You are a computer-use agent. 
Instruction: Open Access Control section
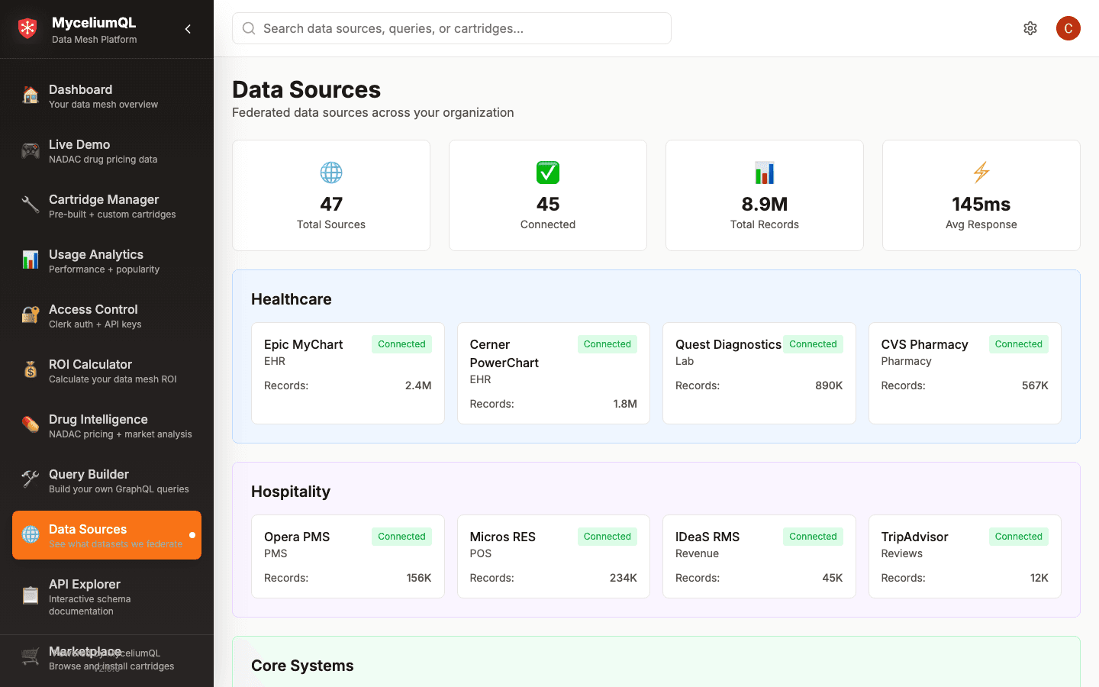point(107,315)
